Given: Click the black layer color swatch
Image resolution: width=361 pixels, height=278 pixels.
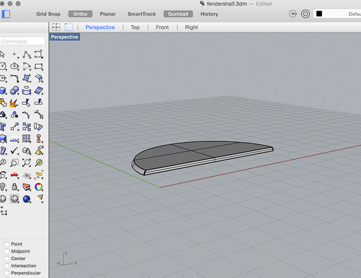Looking at the screenshot, I should pos(319,14).
